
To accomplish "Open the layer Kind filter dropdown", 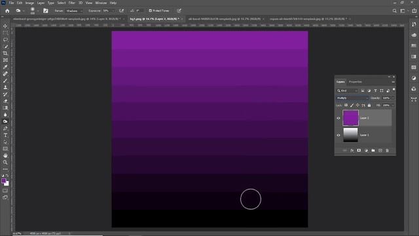I will coord(346,90).
